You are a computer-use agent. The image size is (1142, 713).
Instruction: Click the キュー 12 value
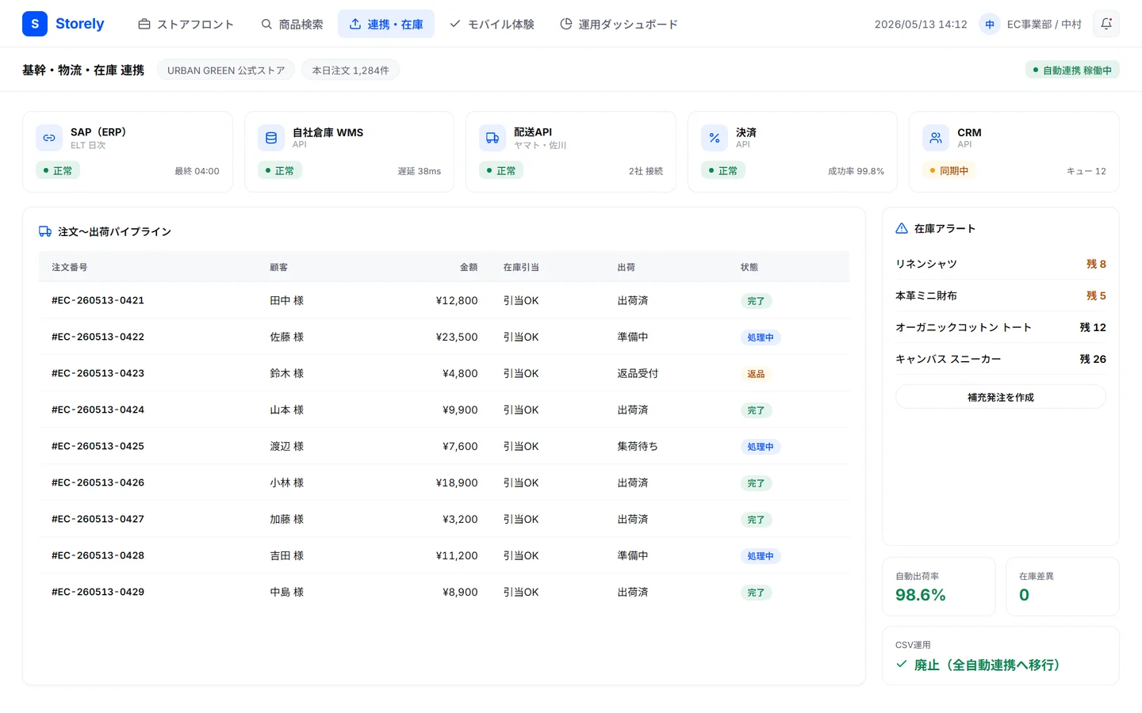click(1086, 171)
